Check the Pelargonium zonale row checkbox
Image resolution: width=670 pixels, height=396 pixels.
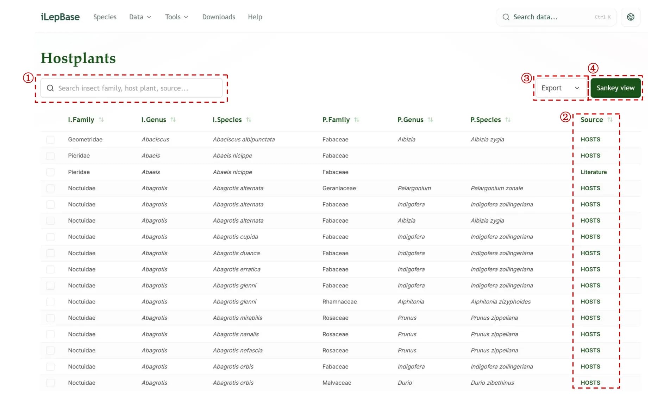tap(50, 188)
